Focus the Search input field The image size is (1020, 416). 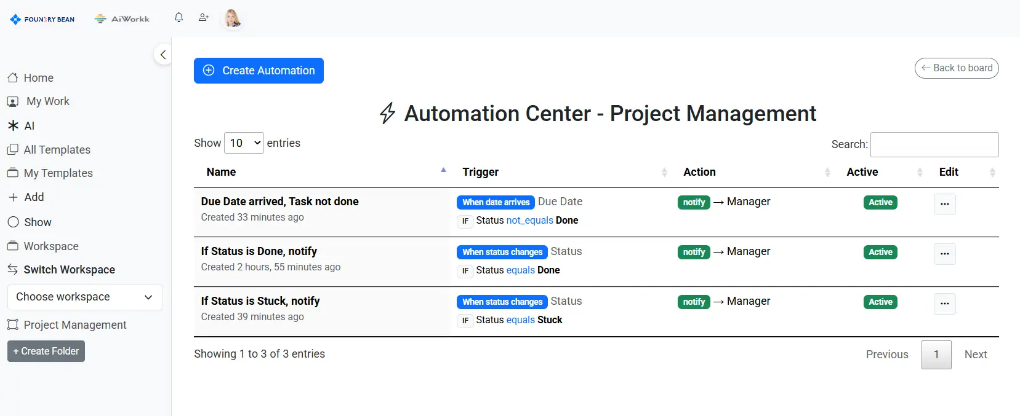point(934,144)
